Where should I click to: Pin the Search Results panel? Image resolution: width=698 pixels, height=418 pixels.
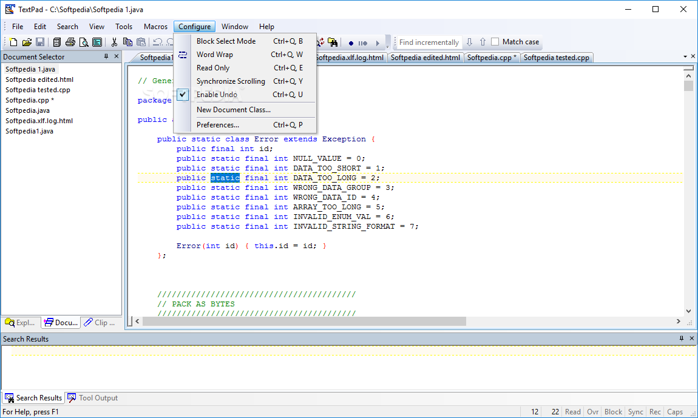click(681, 339)
